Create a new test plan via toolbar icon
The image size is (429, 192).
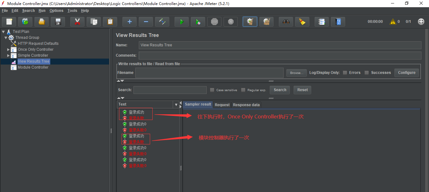9,22
